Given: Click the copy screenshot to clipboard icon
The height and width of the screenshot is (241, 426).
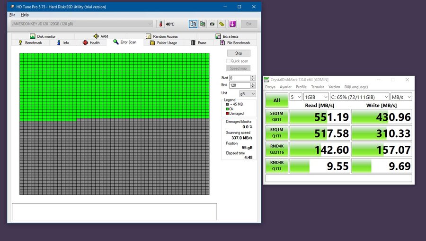Looking at the screenshot, I should coord(203,24).
